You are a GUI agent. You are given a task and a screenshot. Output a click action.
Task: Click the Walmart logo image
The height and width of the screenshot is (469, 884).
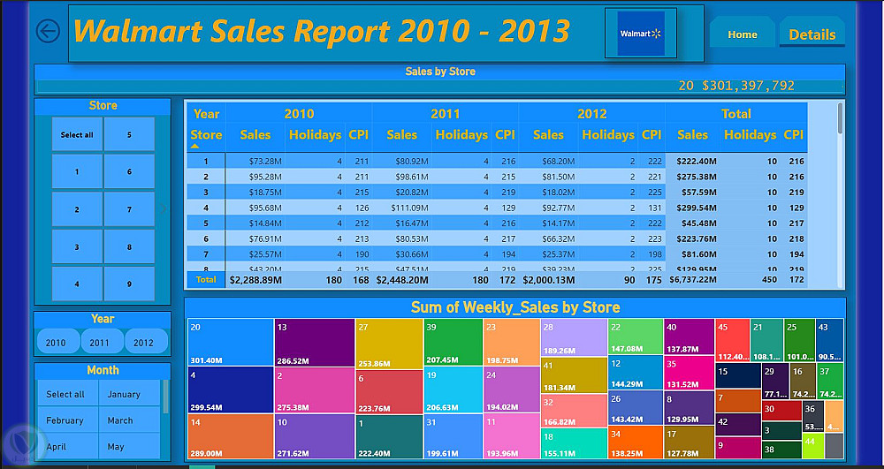(x=641, y=34)
